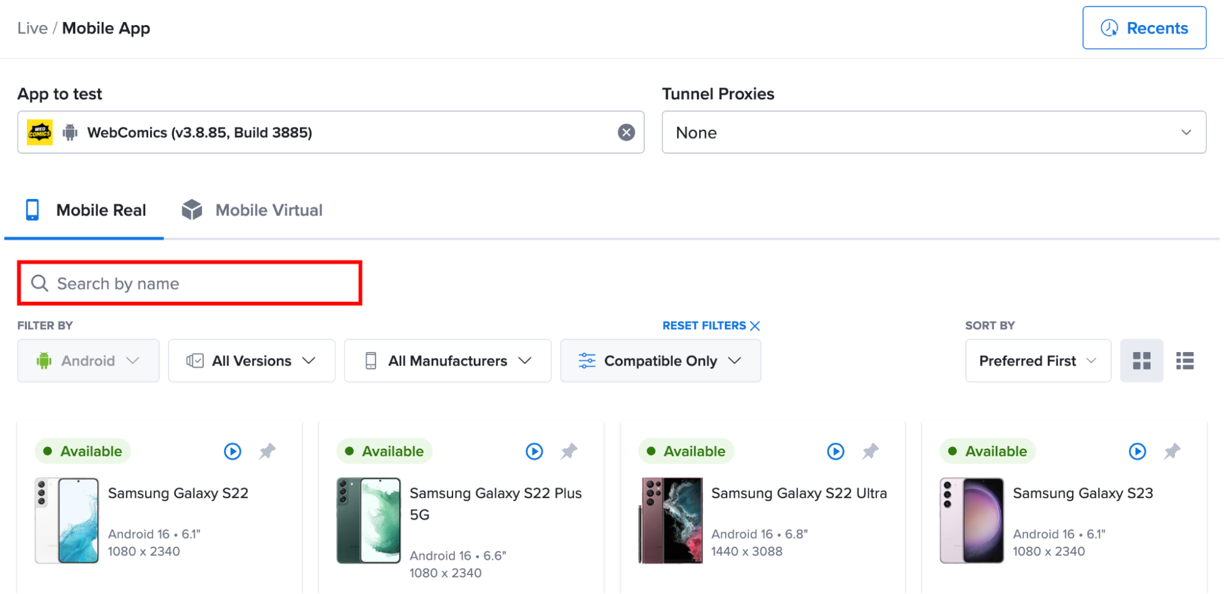Click the Samsung Galaxy S22 Plus 5G name
The width and height of the screenshot is (1224, 594).
[495, 503]
